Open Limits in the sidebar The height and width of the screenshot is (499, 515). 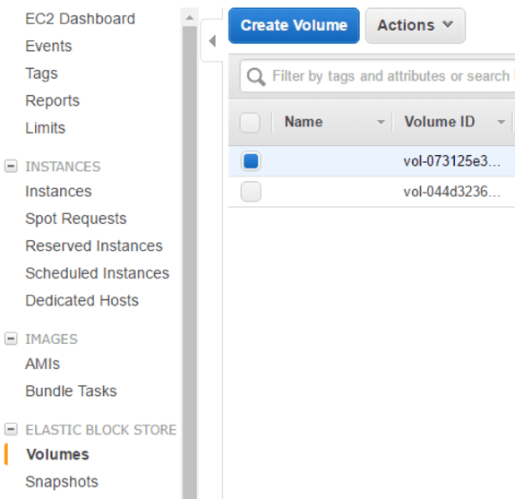[x=46, y=128]
